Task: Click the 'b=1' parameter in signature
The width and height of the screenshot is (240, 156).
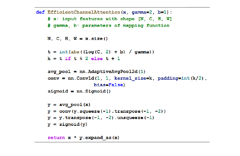Action: (x=162, y=12)
